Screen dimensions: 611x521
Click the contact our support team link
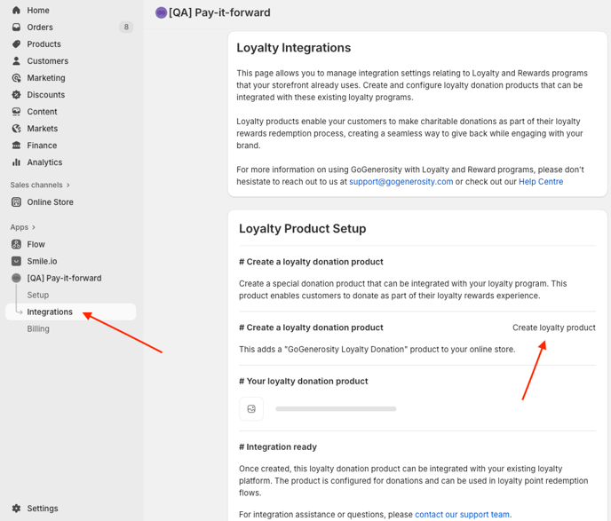(462, 514)
